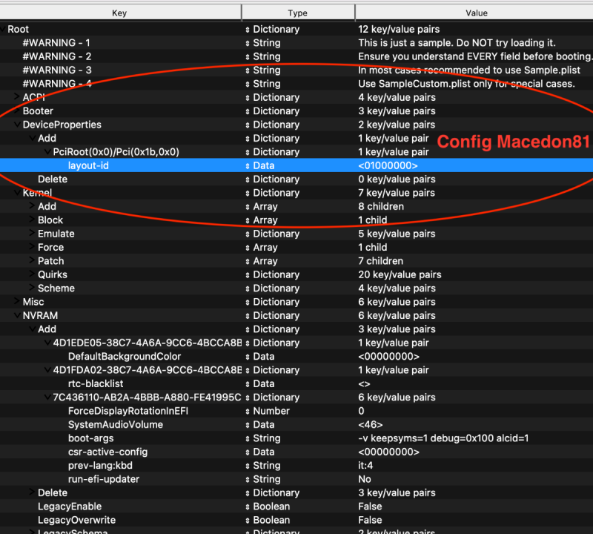The height and width of the screenshot is (534, 593).
Task: Click the Type selector next to SystemAudioVolume
Action: click(248, 424)
